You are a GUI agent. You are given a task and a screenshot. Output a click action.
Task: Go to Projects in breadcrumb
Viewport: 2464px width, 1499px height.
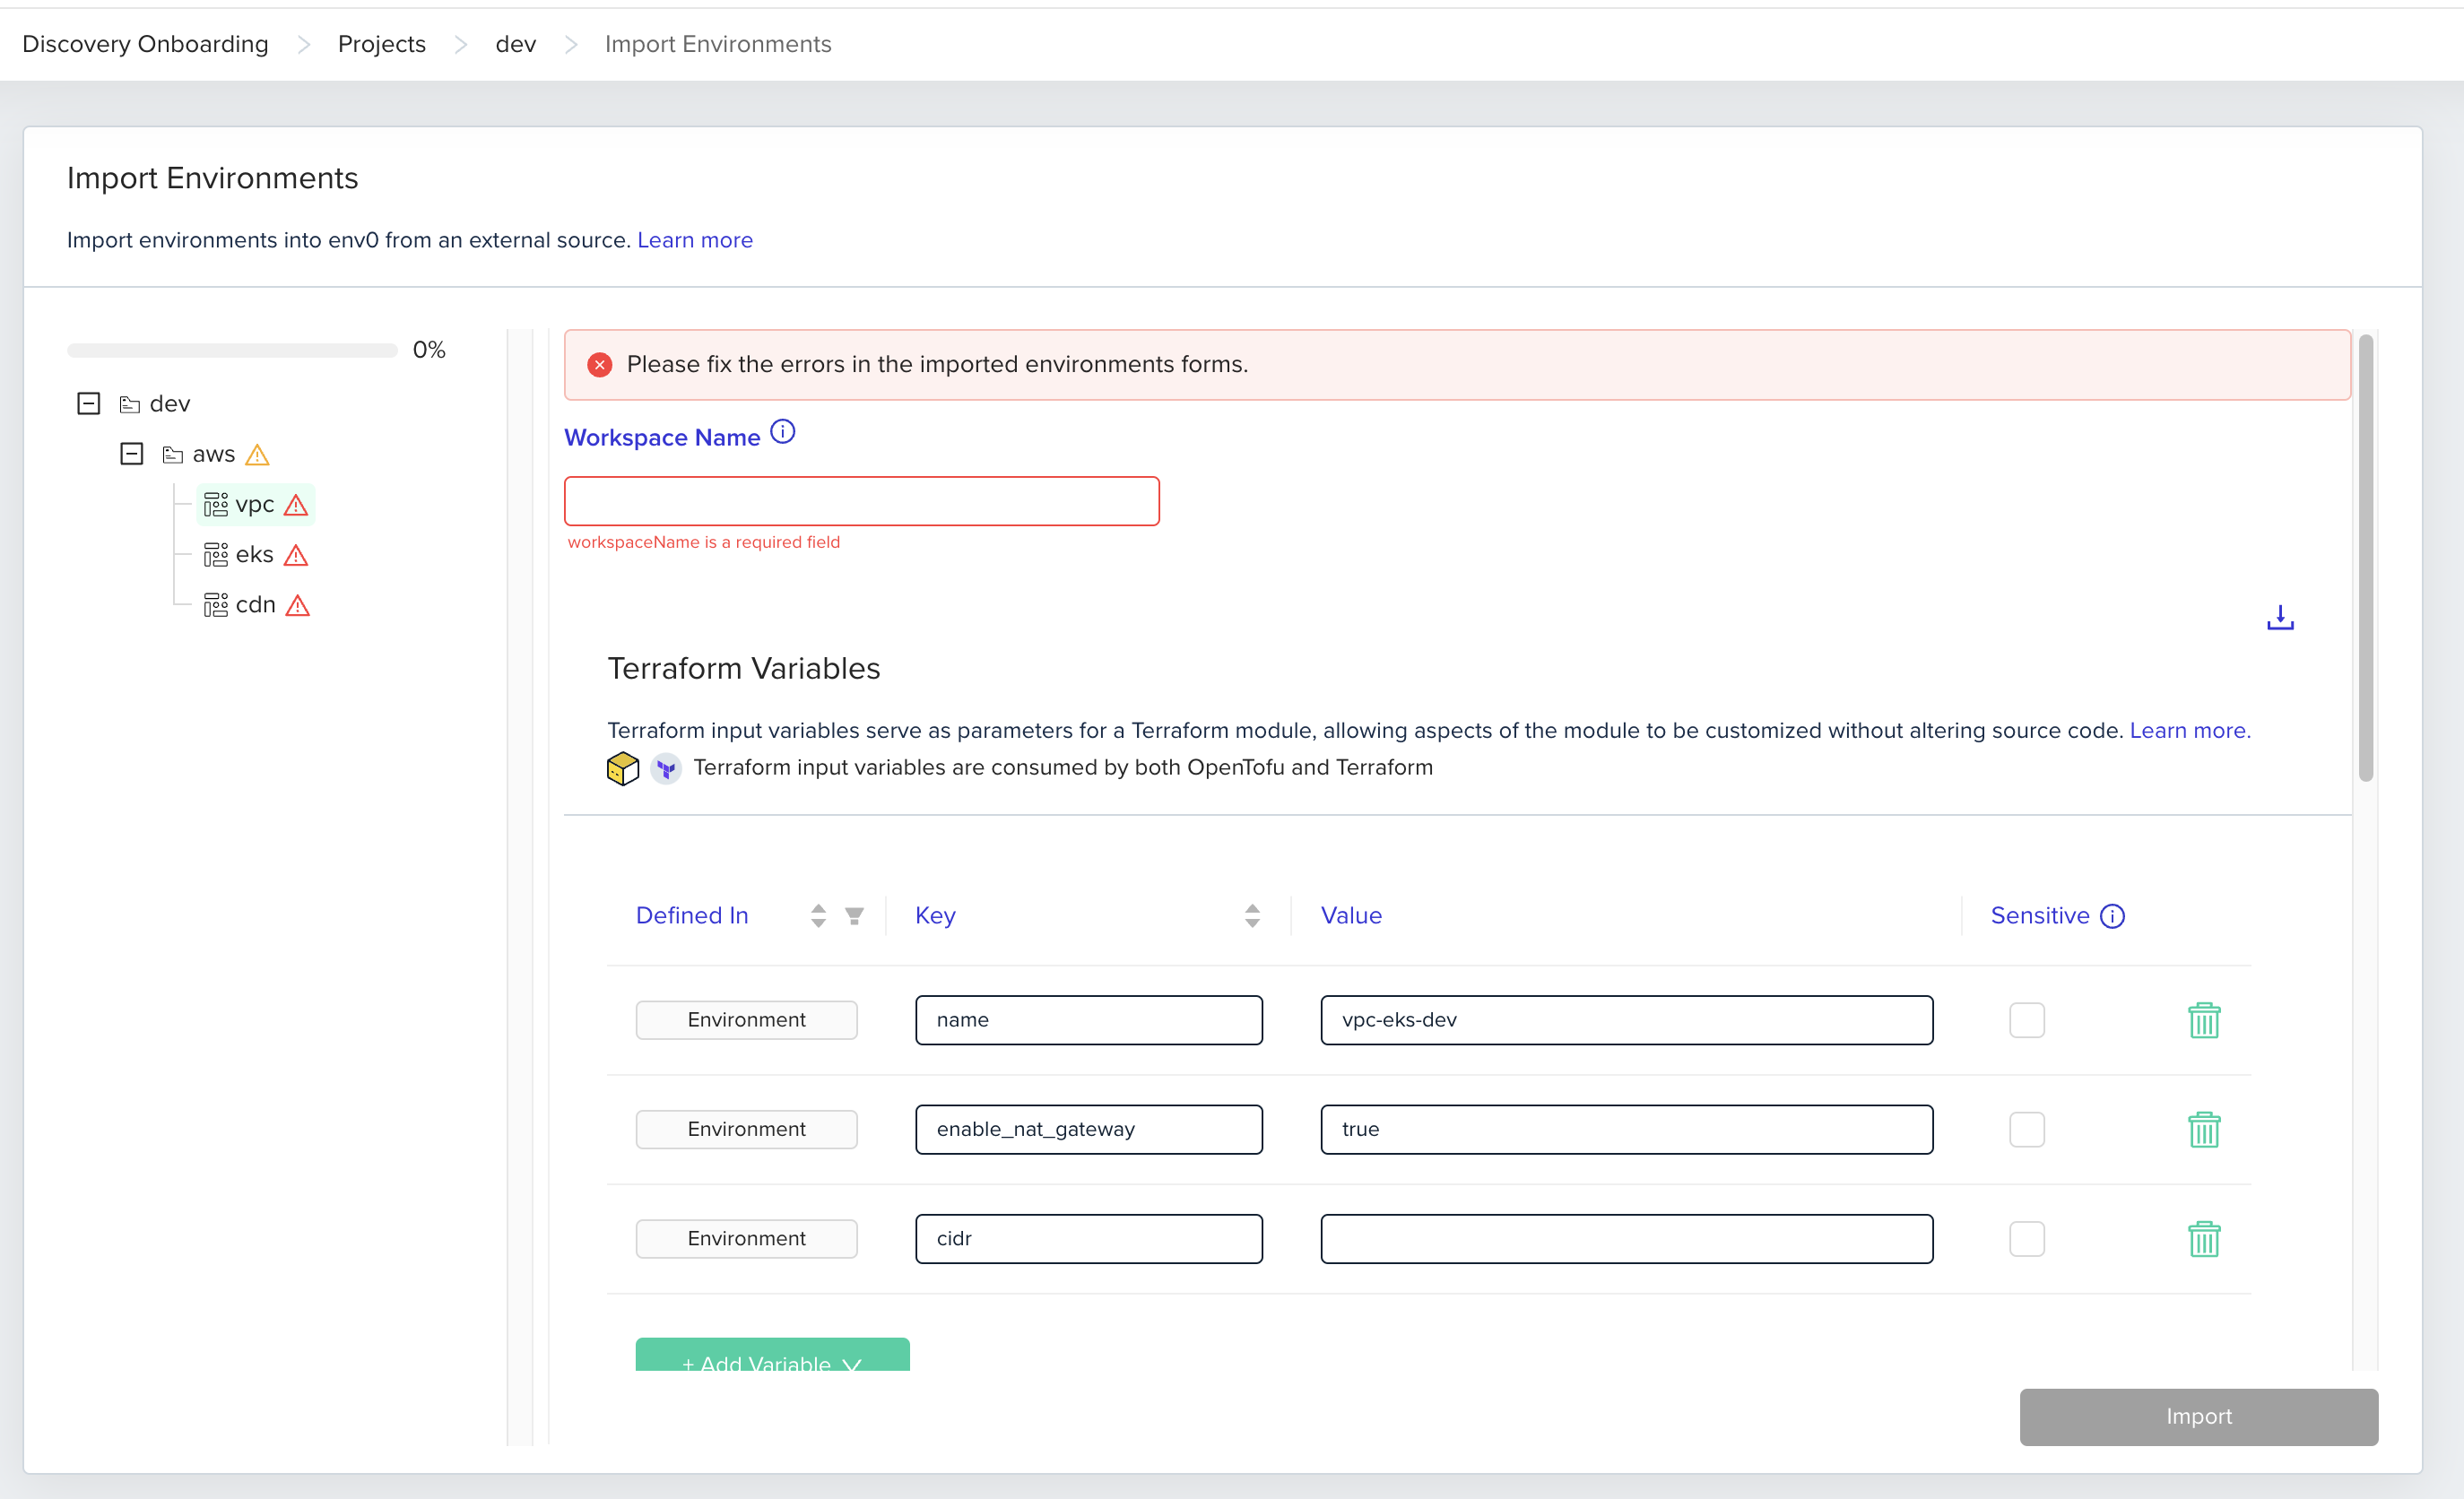pos(381,44)
